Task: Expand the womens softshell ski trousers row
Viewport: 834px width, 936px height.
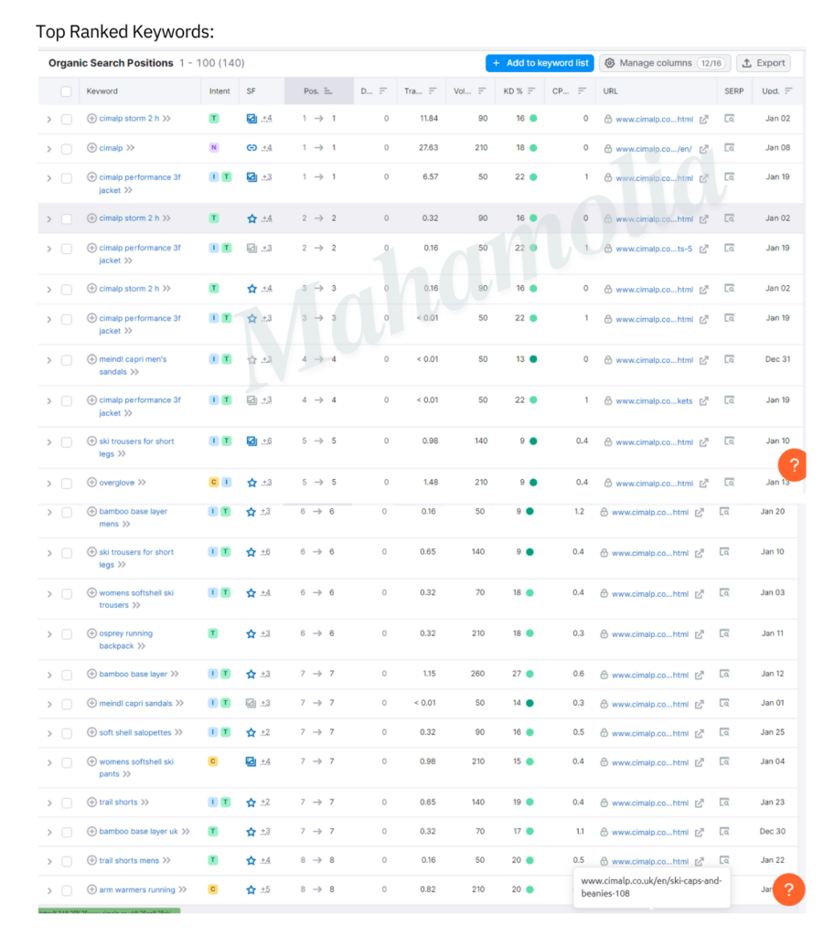Action: (49, 594)
